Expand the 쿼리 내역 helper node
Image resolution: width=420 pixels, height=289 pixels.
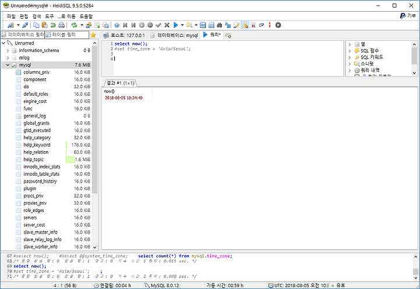349,71
